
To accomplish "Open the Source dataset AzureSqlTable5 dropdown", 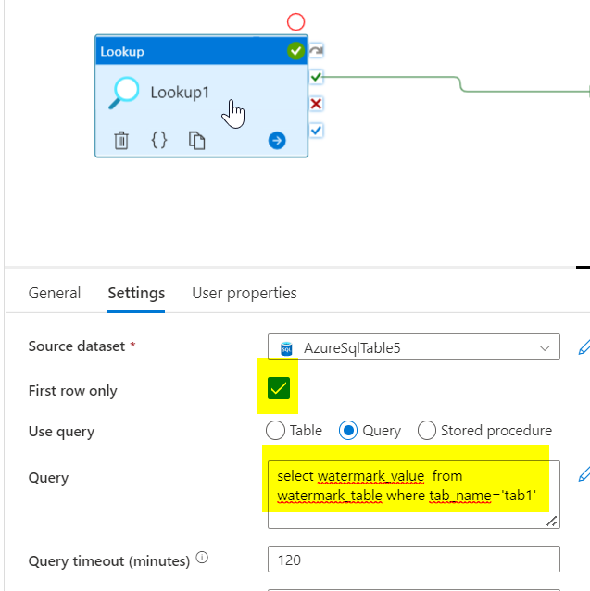I will click(413, 347).
